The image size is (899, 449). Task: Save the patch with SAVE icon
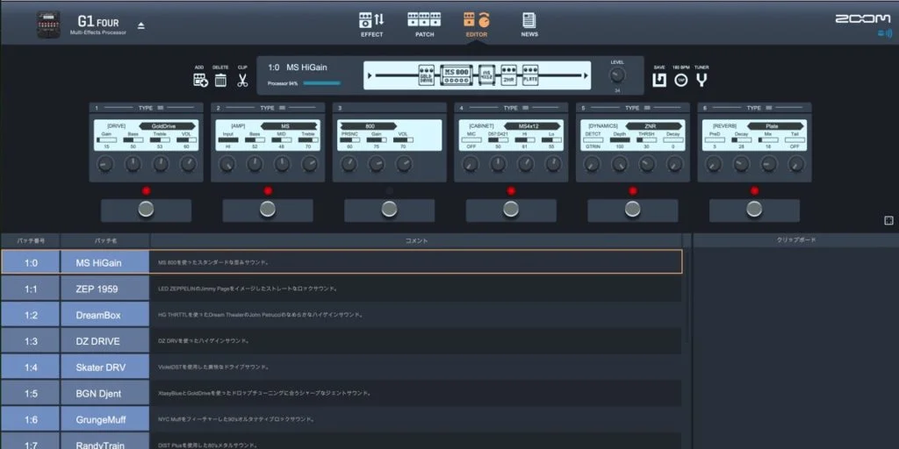pos(659,80)
